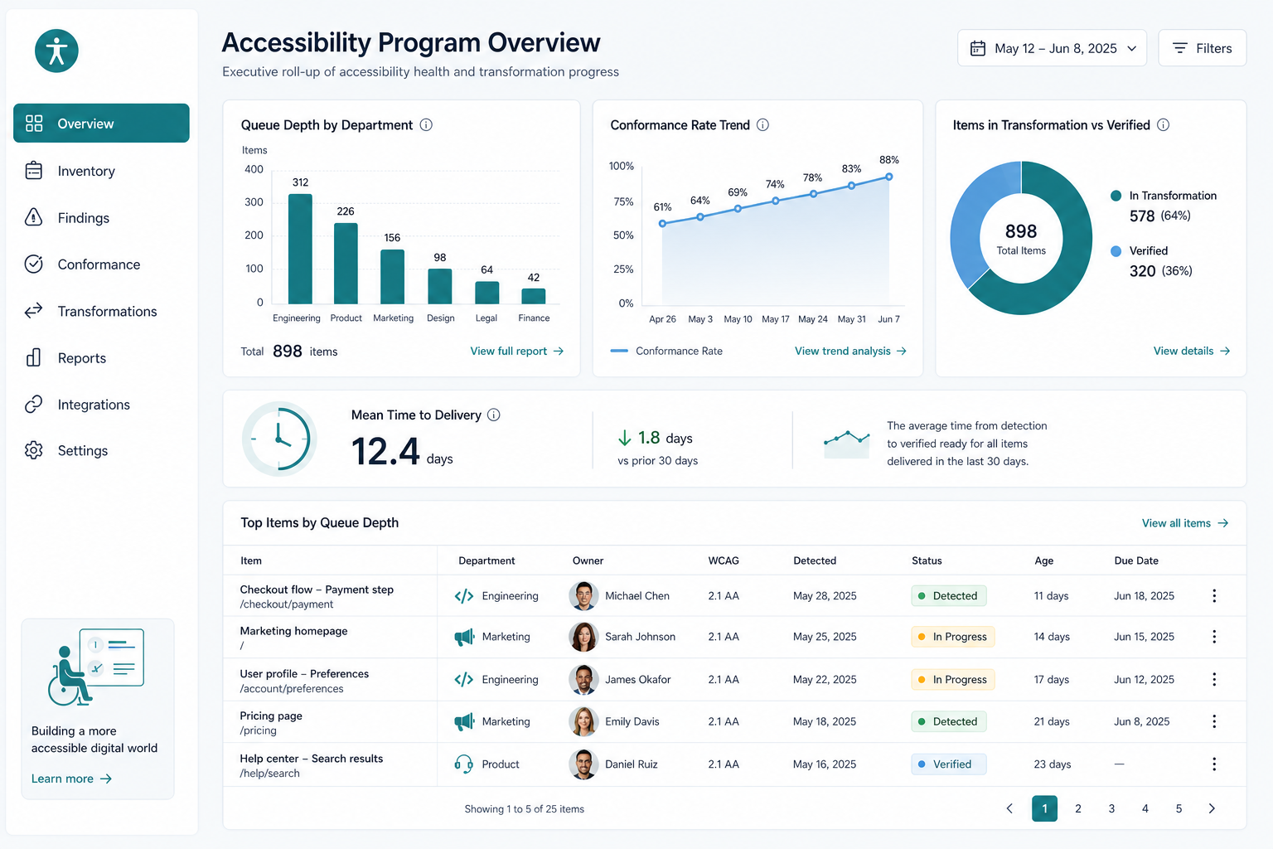1273x849 pixels.
Task: Click Marketing megaphone icon in Pricing page row
Action: [464, 721]
